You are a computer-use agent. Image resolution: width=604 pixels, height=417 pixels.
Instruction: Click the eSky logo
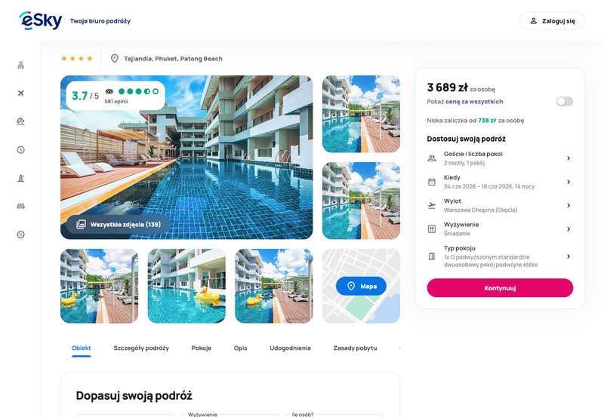coord(41,20)
